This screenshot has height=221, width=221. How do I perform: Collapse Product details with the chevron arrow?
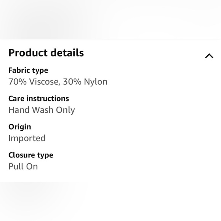209,56
